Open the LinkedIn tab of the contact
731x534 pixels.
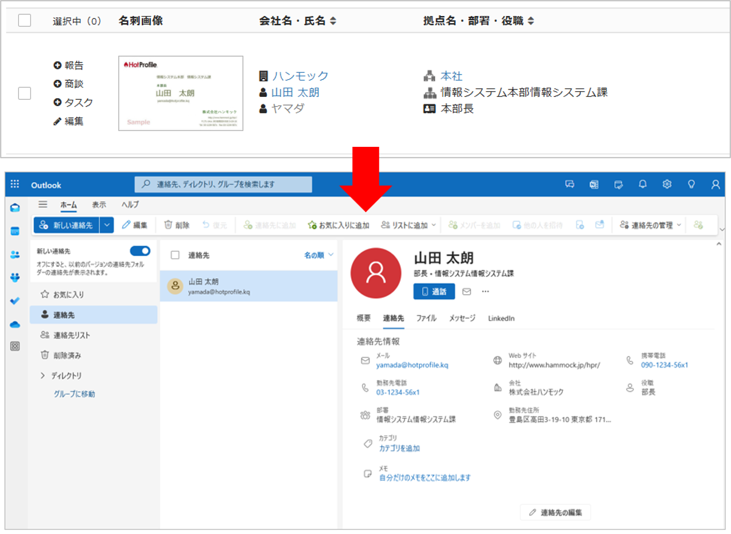click(x=501, y=318)
